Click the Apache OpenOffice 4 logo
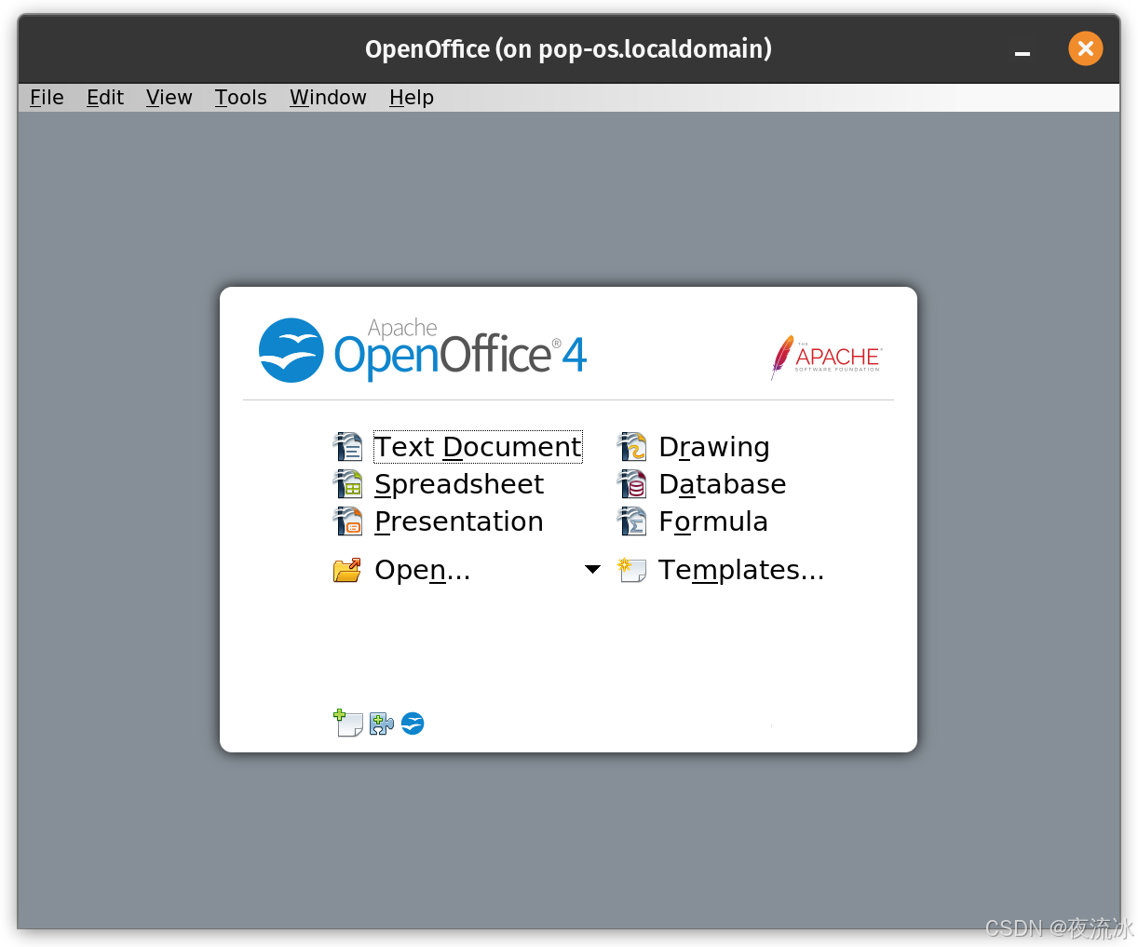1138x947 pixels. (423, 350)
